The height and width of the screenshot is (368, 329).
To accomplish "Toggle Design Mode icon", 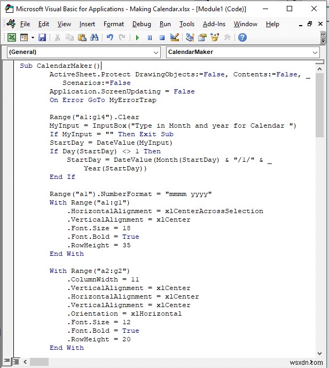I will click(x=174, y=37).
